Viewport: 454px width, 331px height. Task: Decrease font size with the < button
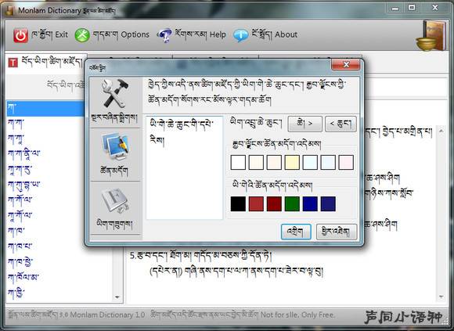tap(340, 124)
